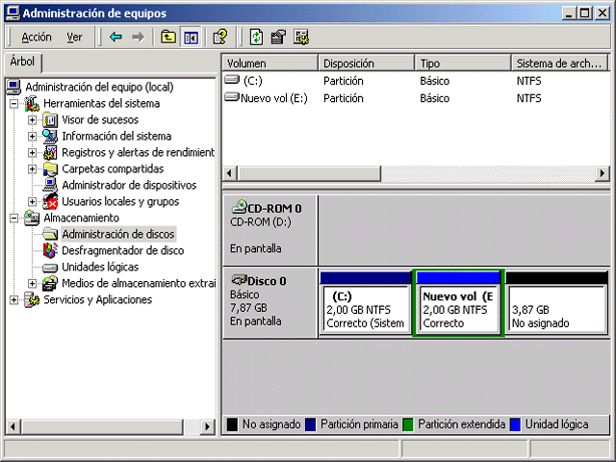Screen dimensions: 616x462
Task: Select Desfragmentador de disco tree label
Action: [x=123, y=250]
